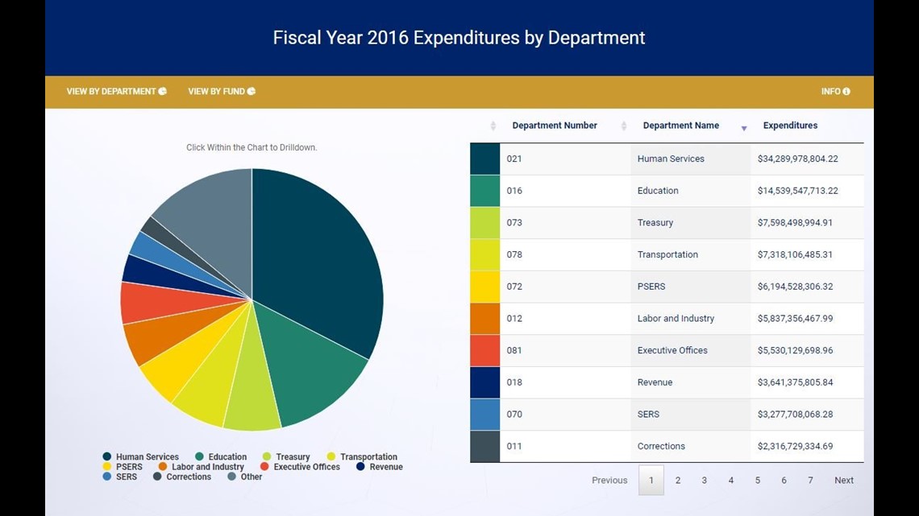Toggle the PSERS legend entry
The image size is (919, 516).
123,467
